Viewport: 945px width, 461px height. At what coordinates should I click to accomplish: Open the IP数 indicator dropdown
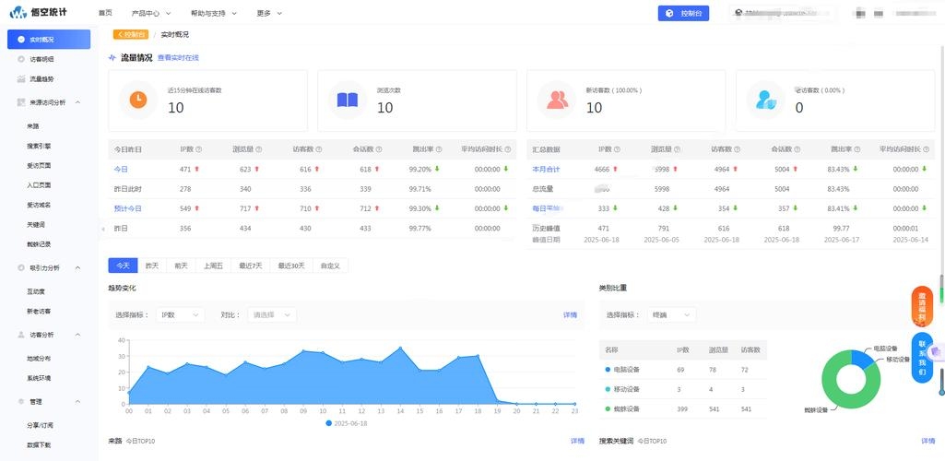tap(180, 314)
